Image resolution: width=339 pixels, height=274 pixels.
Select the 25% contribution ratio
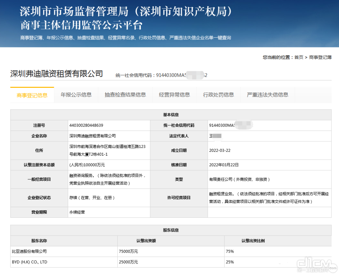[230, 262]
